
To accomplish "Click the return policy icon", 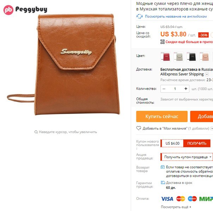I will [x=163, y=167].
